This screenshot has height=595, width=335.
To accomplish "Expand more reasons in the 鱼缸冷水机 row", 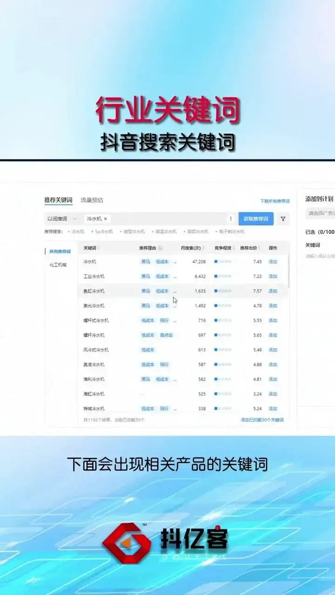I will pos(175,291).
